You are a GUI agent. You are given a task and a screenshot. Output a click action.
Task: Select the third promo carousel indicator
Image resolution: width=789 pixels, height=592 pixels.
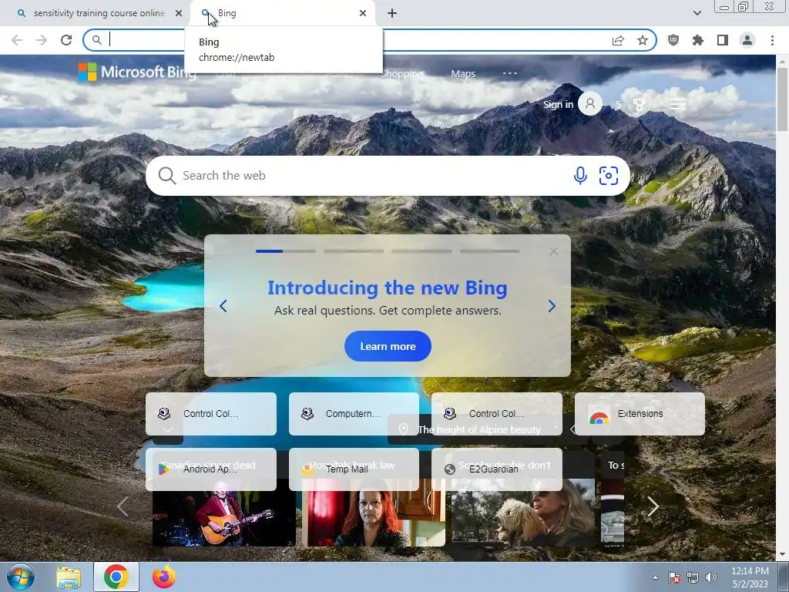(x=421, y=251)
